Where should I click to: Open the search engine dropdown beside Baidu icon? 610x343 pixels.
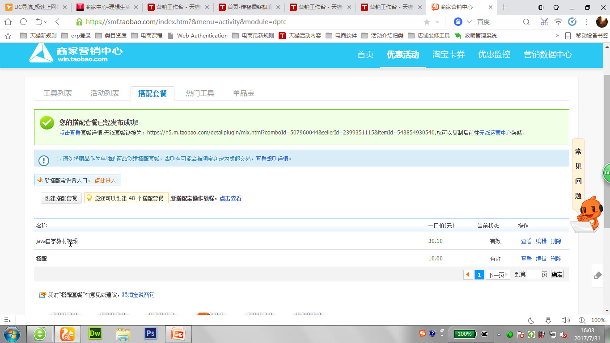(469, 21)
